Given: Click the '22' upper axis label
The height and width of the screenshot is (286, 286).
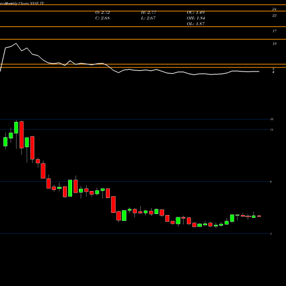Looking at the screenshot, I should pos(274,15).
